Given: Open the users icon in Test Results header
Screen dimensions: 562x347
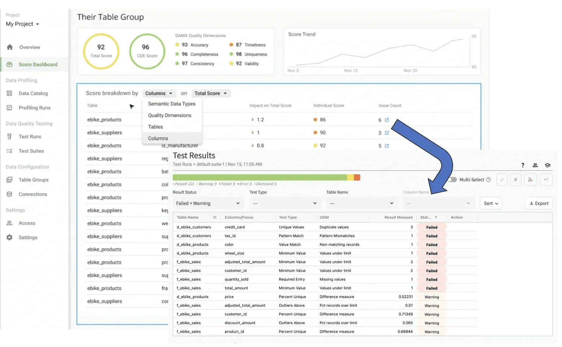Looking at the screenshot, I should pyautogui.click(x=535, y=165).
